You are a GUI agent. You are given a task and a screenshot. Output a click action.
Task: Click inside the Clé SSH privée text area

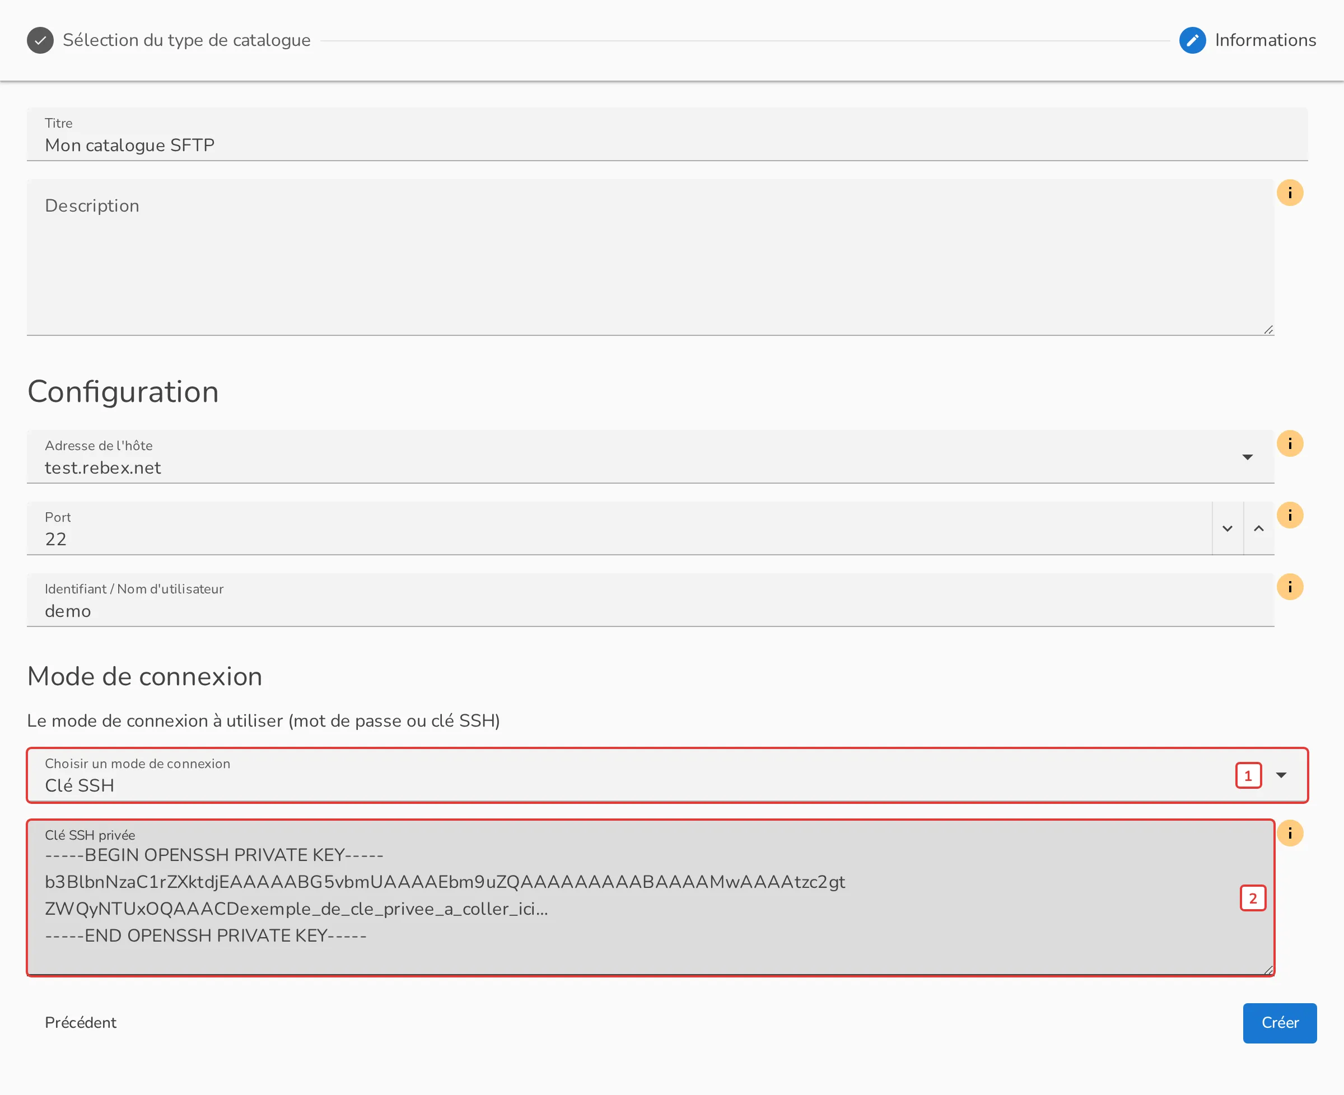coord(651,898)
